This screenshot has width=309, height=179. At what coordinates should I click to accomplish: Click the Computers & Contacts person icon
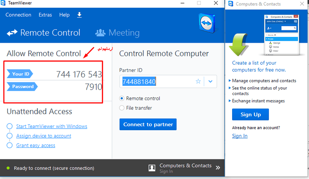point(152,168)
